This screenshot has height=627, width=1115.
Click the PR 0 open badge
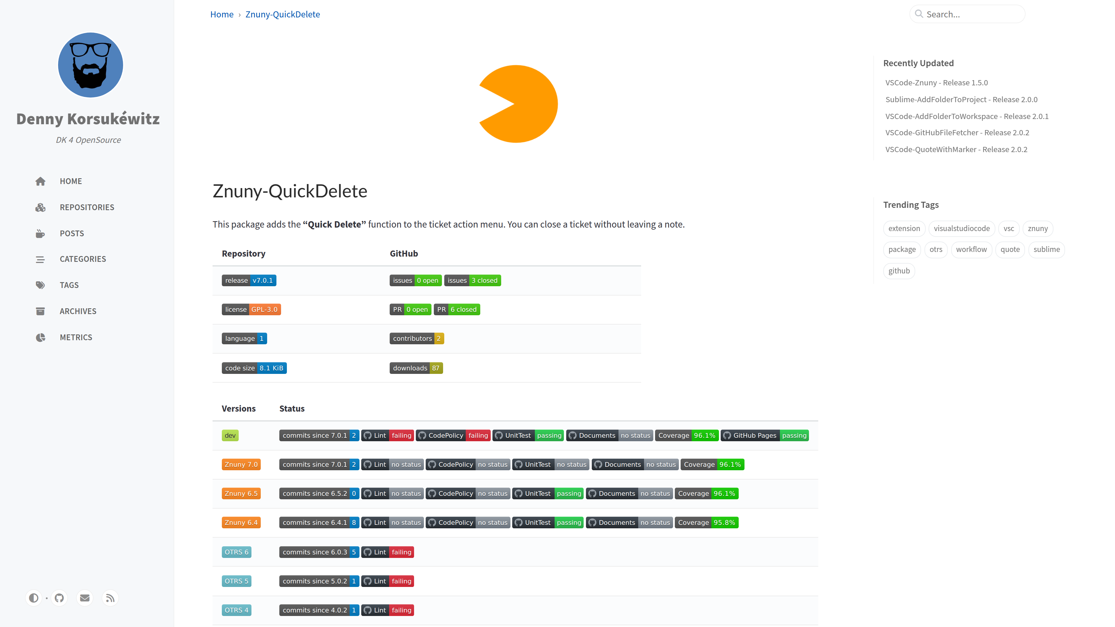click(x=410, y=309)
